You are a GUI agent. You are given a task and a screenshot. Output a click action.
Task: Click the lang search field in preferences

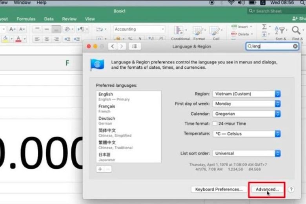[x=272, y=46]
